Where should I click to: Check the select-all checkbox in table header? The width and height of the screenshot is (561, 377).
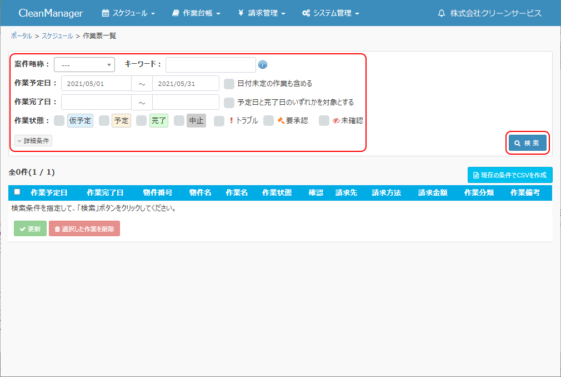click(x=17, y=192)
